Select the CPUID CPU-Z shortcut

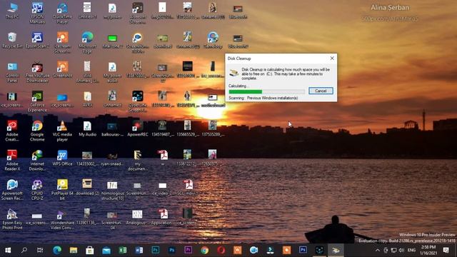[x=37, y=190]
